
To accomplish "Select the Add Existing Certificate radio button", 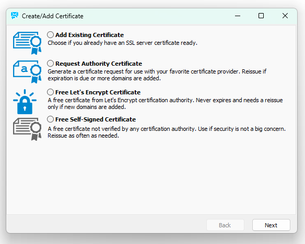I will pos(50,35).
